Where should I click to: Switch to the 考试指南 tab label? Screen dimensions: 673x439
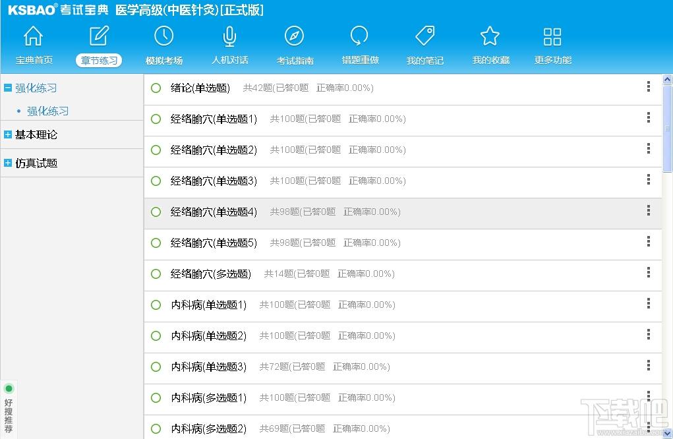coord(295,61)
